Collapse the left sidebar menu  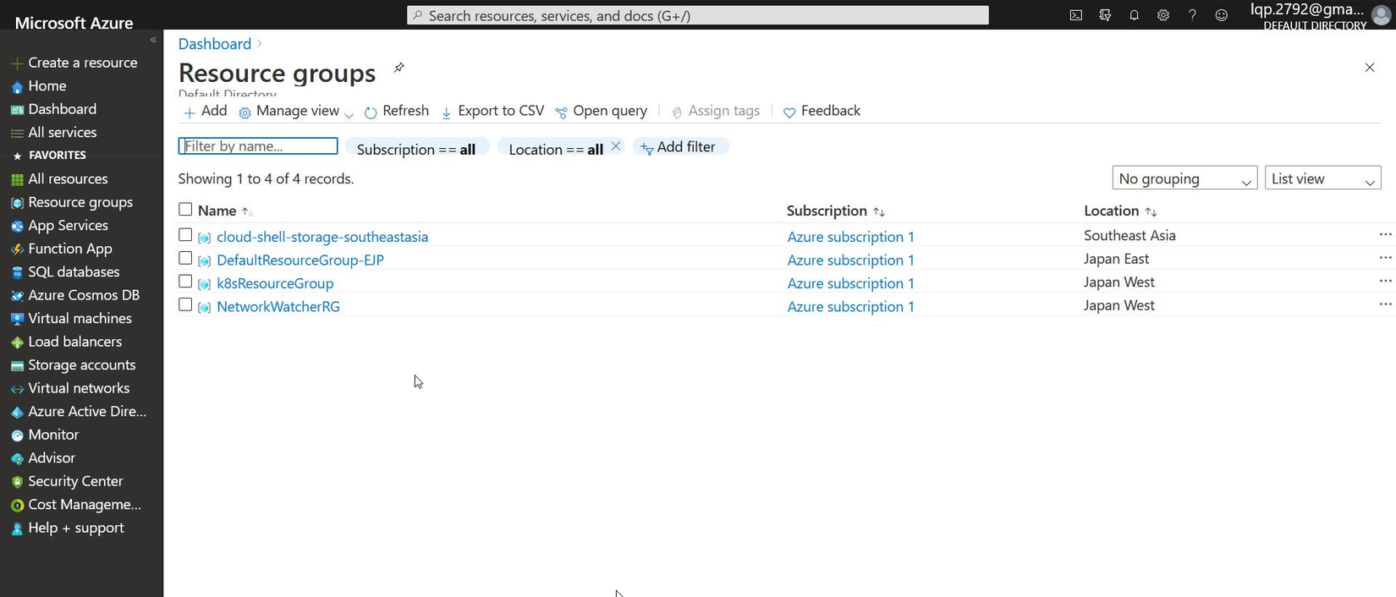tap(153, 40)
